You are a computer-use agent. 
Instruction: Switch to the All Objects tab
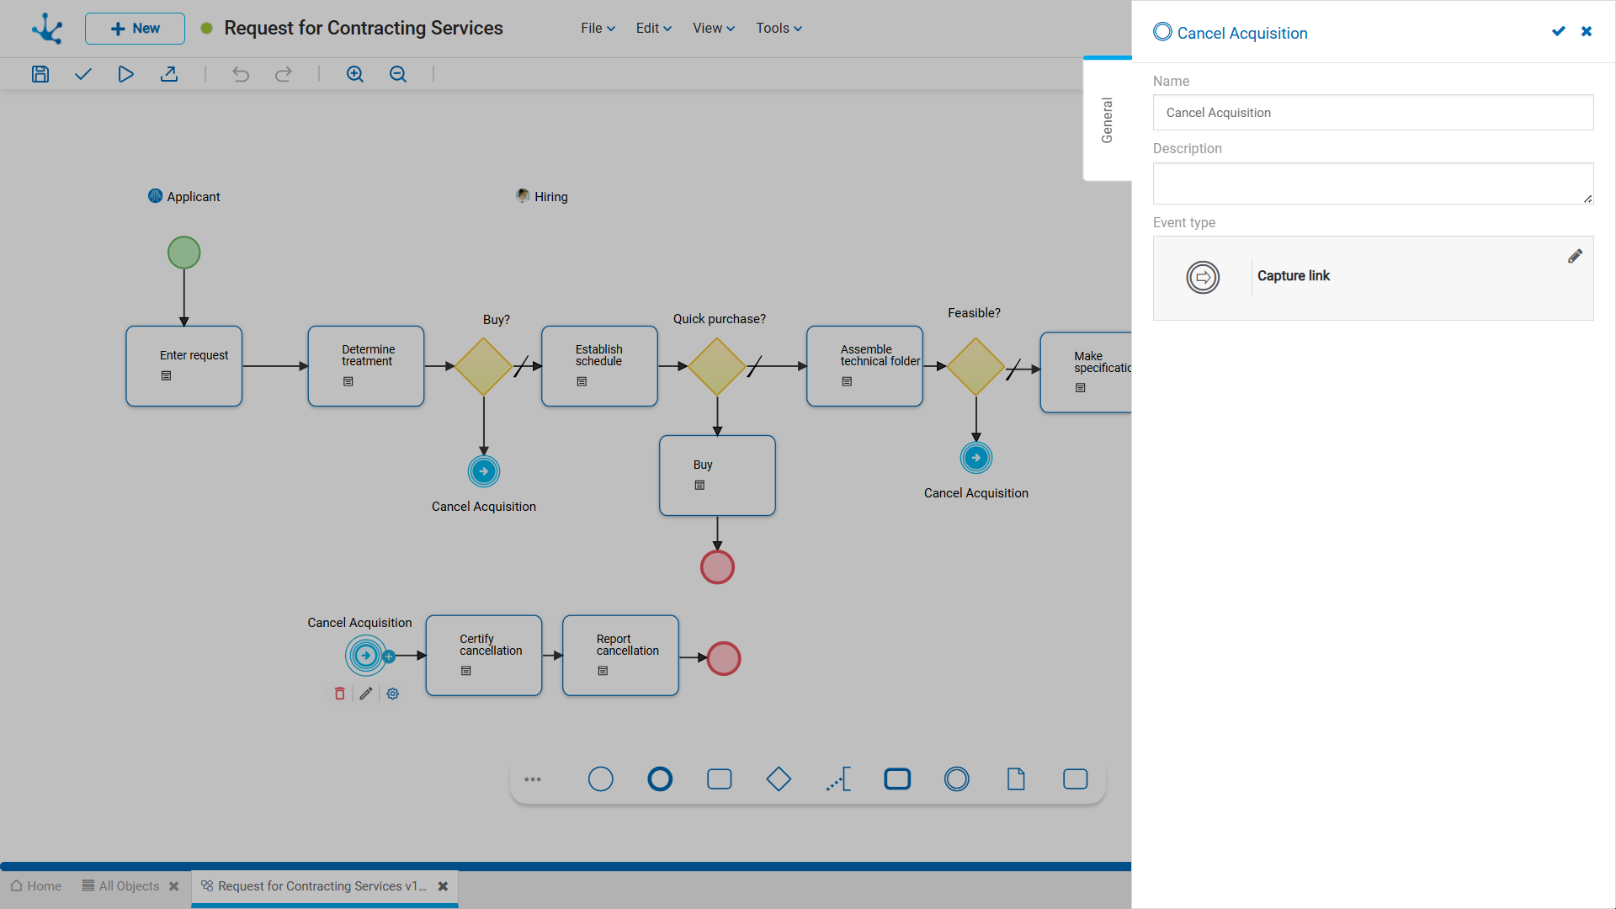(121, 886)
